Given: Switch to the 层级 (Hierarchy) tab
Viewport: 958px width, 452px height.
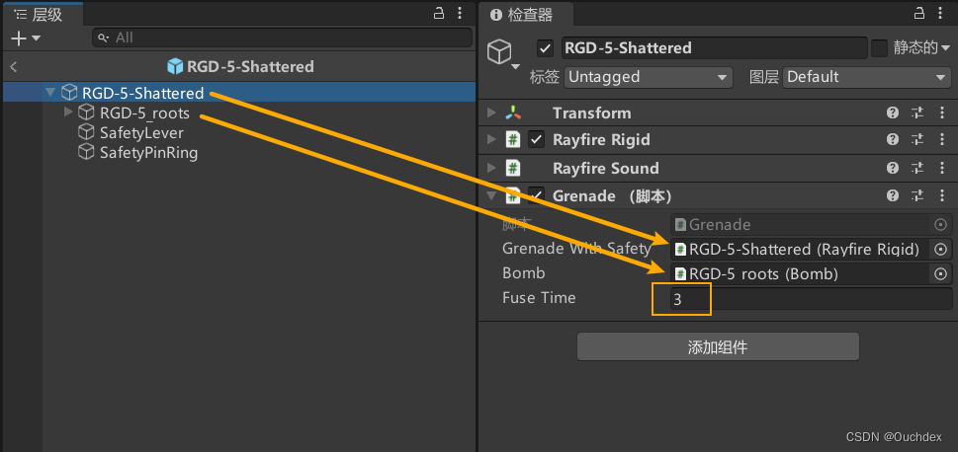Looking at the screenshot, I should (42, 13).
